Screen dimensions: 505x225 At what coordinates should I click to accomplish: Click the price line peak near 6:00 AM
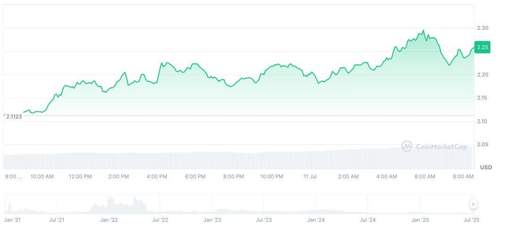pyautogui.click(x=424, y=31)
